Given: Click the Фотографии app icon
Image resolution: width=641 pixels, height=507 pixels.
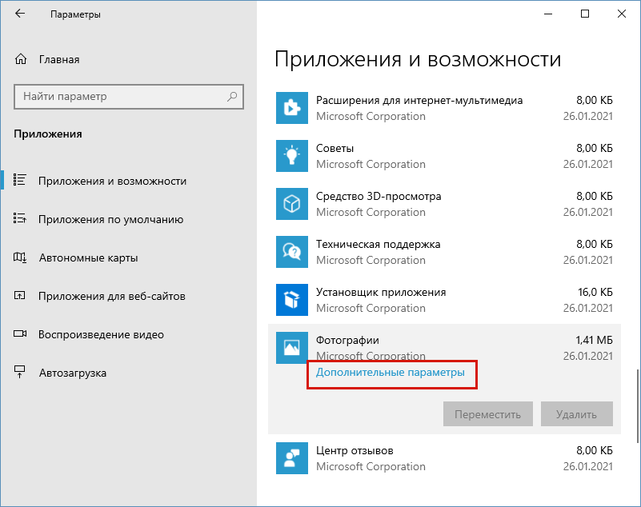Looking at the screenshot, I should (292, 348).
